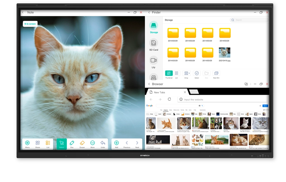Open a New Win in Finder

pyautogui.click(x=216, y=74)
